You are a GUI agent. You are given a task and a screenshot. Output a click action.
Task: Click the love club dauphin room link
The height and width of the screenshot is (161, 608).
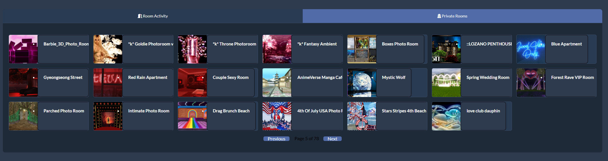[483, 111]
